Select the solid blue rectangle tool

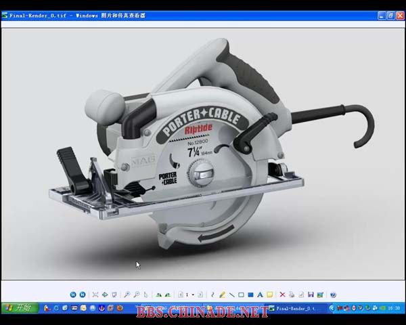tap(250, 295)
